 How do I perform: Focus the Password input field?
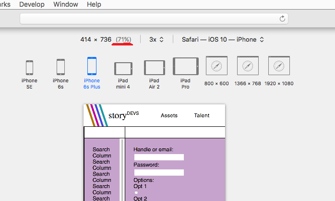click(159, 172)
